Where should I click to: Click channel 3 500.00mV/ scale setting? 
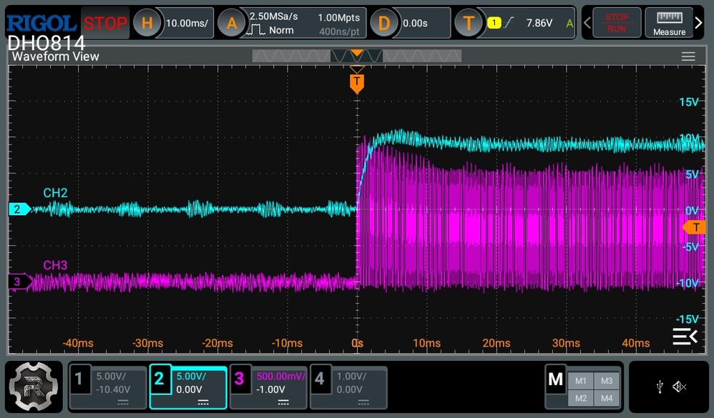click(280, 376)
